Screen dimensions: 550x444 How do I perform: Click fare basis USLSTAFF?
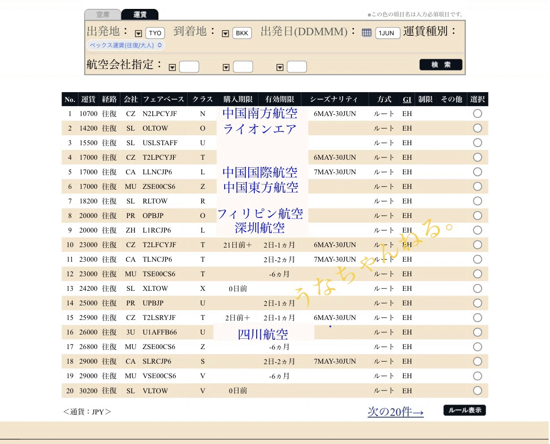pos(160,143)
